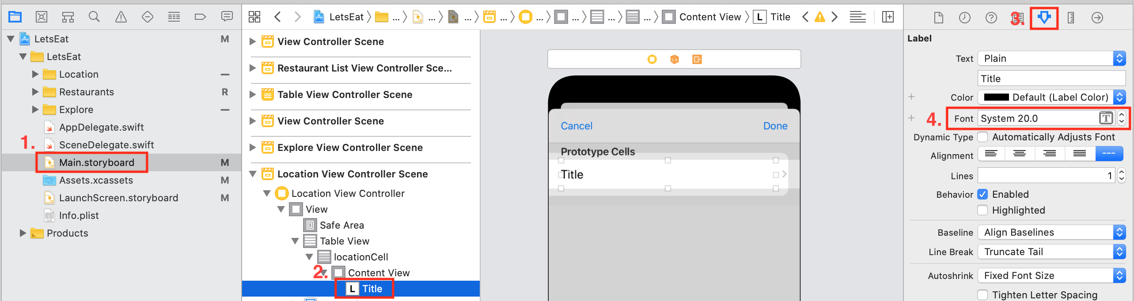Set text alignment to center
The image size is (1134, 301).
pos(1020,154)
